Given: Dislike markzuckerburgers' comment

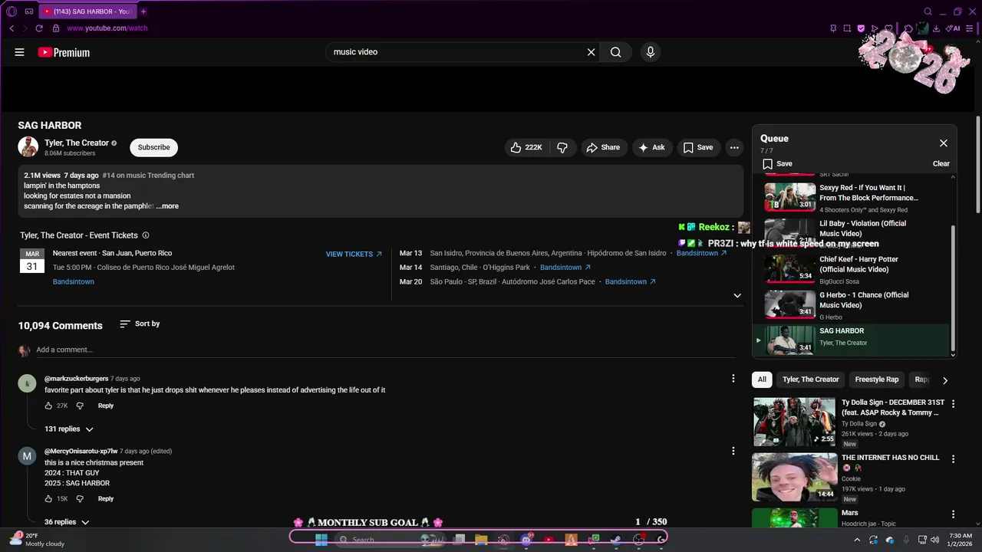Looking at the screenshot, I should tap(80, 406).
